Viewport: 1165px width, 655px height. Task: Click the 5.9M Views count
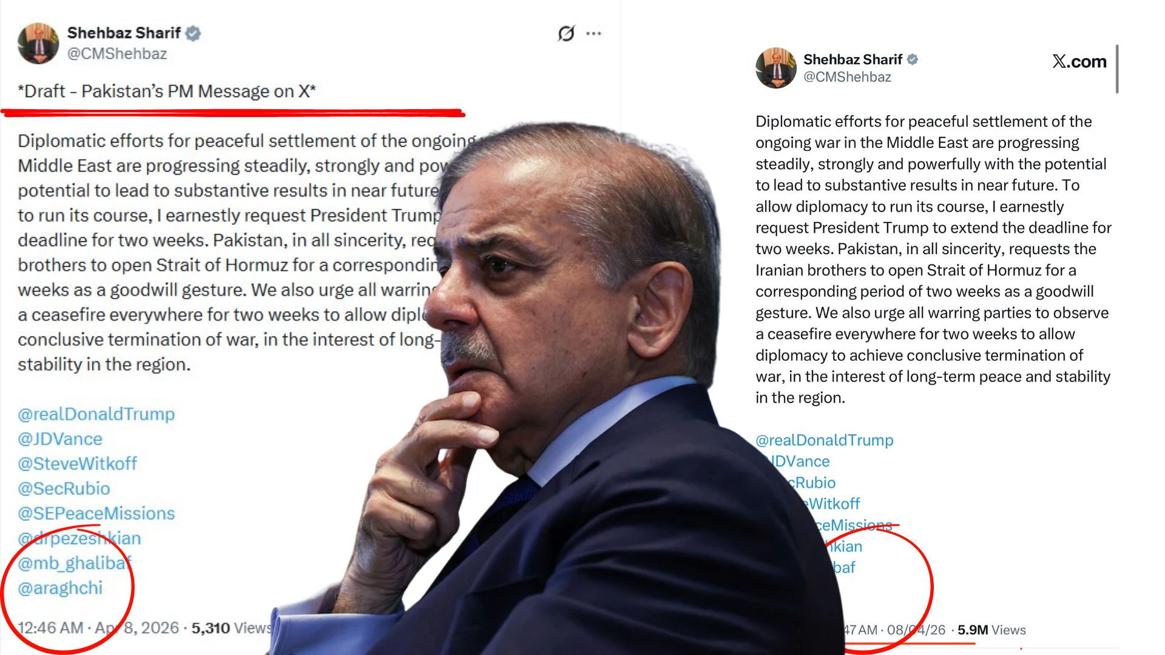991,630
